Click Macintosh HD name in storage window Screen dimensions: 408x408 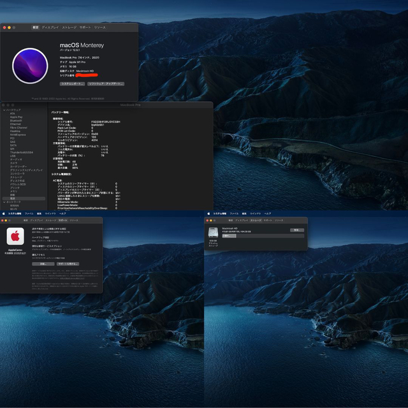tap(229, 228)
